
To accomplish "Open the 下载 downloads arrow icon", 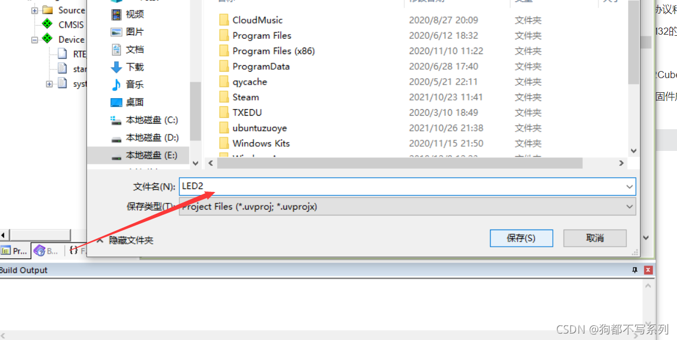I will 116,67.
